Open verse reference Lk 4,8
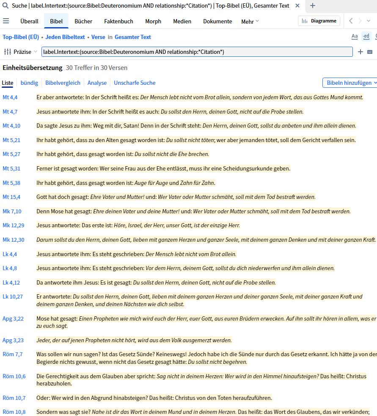The height and width of the screenshot is (416, 377). pyautogui.click(x=10, y=268)
